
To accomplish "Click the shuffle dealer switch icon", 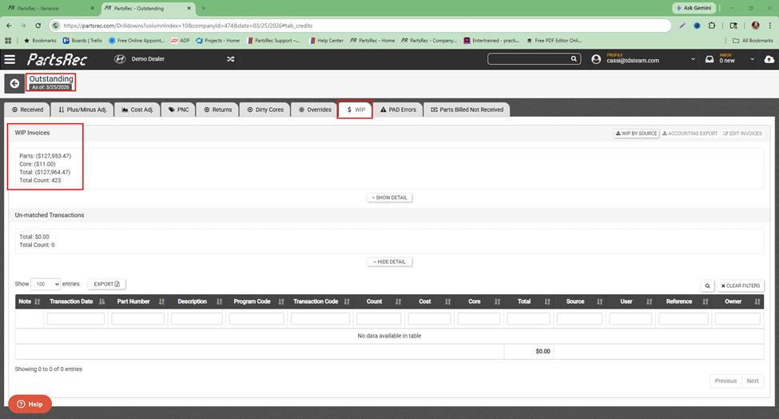I will [231, 59].
